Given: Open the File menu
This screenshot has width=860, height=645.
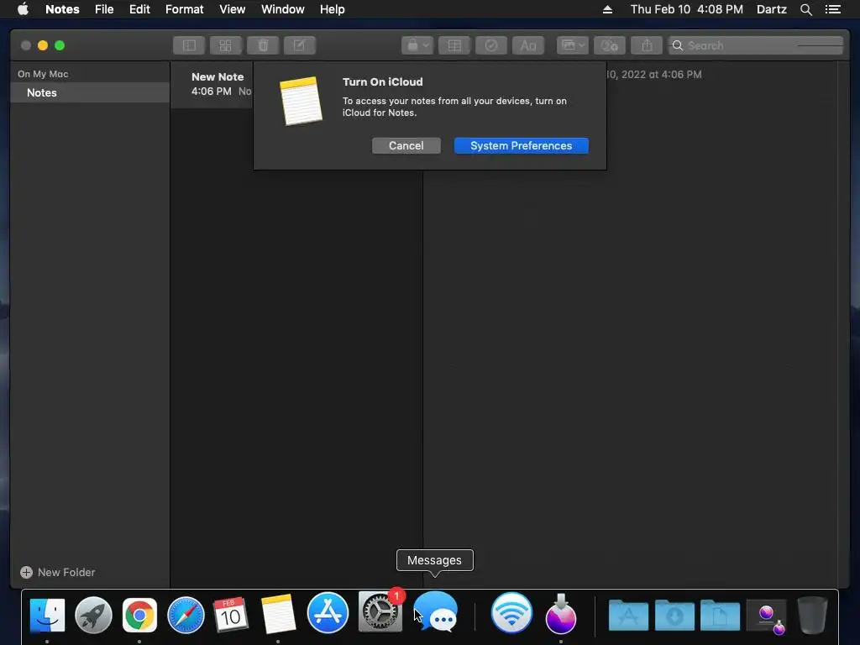Looking at the screenshot, I should pyautogui.click(x=104, y=9).
